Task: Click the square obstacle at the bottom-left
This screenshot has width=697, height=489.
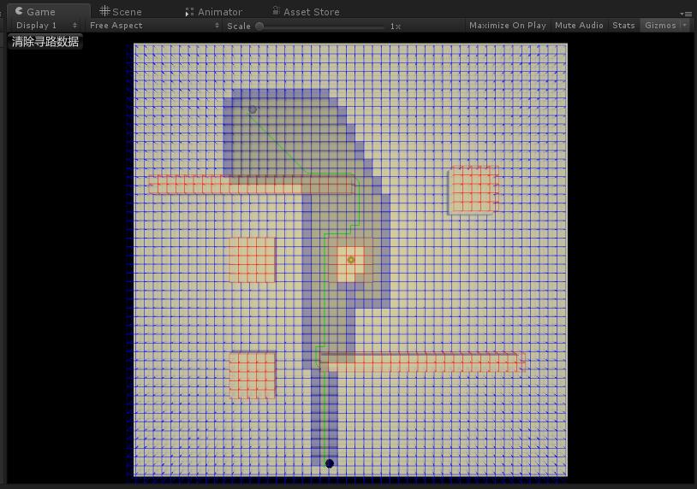Action: pos(253,375)
